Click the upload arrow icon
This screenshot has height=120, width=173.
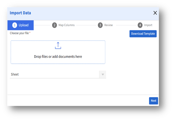coord(58,45)
